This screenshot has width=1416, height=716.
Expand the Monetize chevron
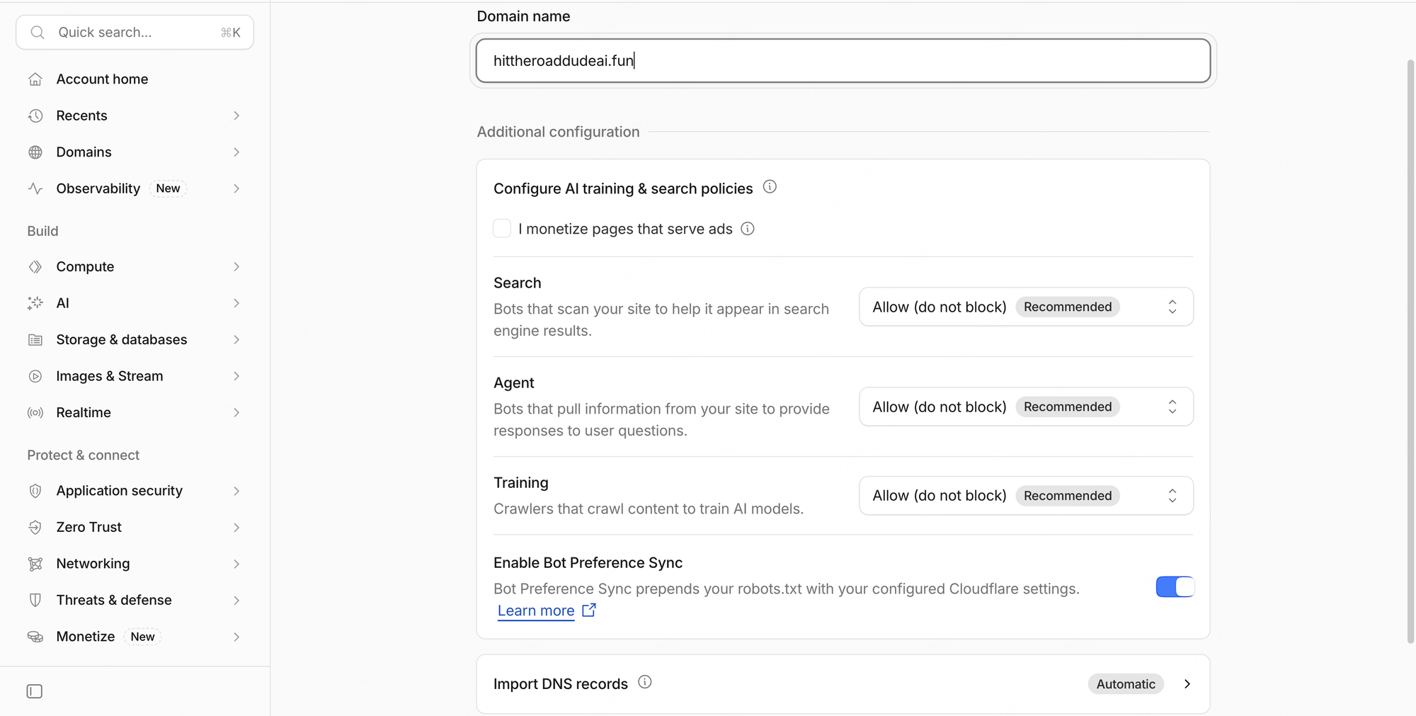click(x=236, y=637)
